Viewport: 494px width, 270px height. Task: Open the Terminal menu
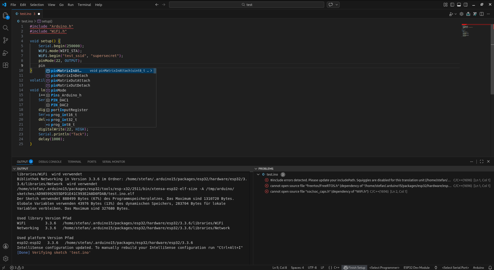pos(84,5)
